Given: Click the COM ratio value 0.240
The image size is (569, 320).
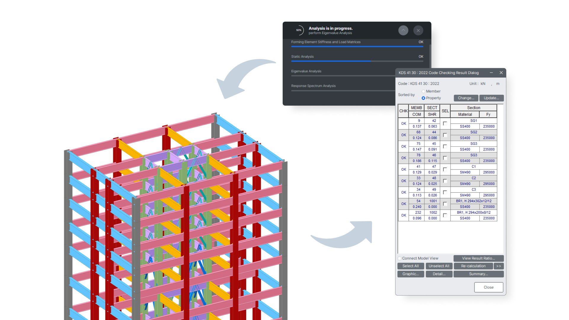Looking at the screenshot, I should point(417,207).
